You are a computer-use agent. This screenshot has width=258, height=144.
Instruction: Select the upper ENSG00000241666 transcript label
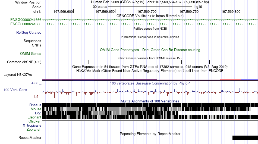[x=26, y=20]
